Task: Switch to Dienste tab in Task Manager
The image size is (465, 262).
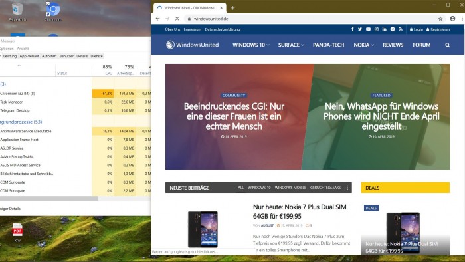Action: (x=97, y=56)
